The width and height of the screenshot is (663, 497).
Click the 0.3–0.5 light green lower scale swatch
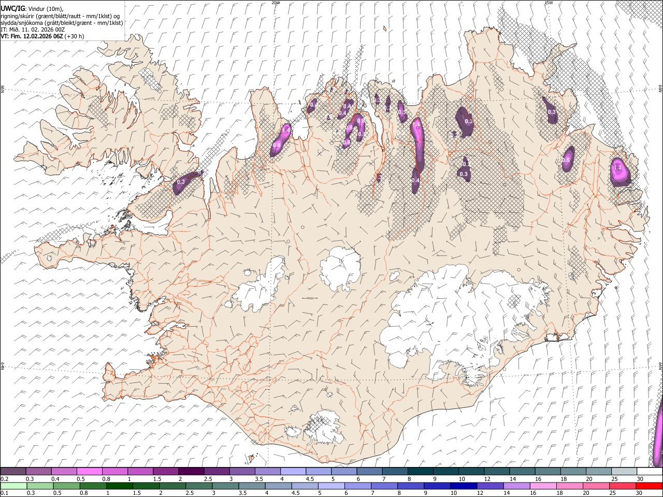point(40,486)
